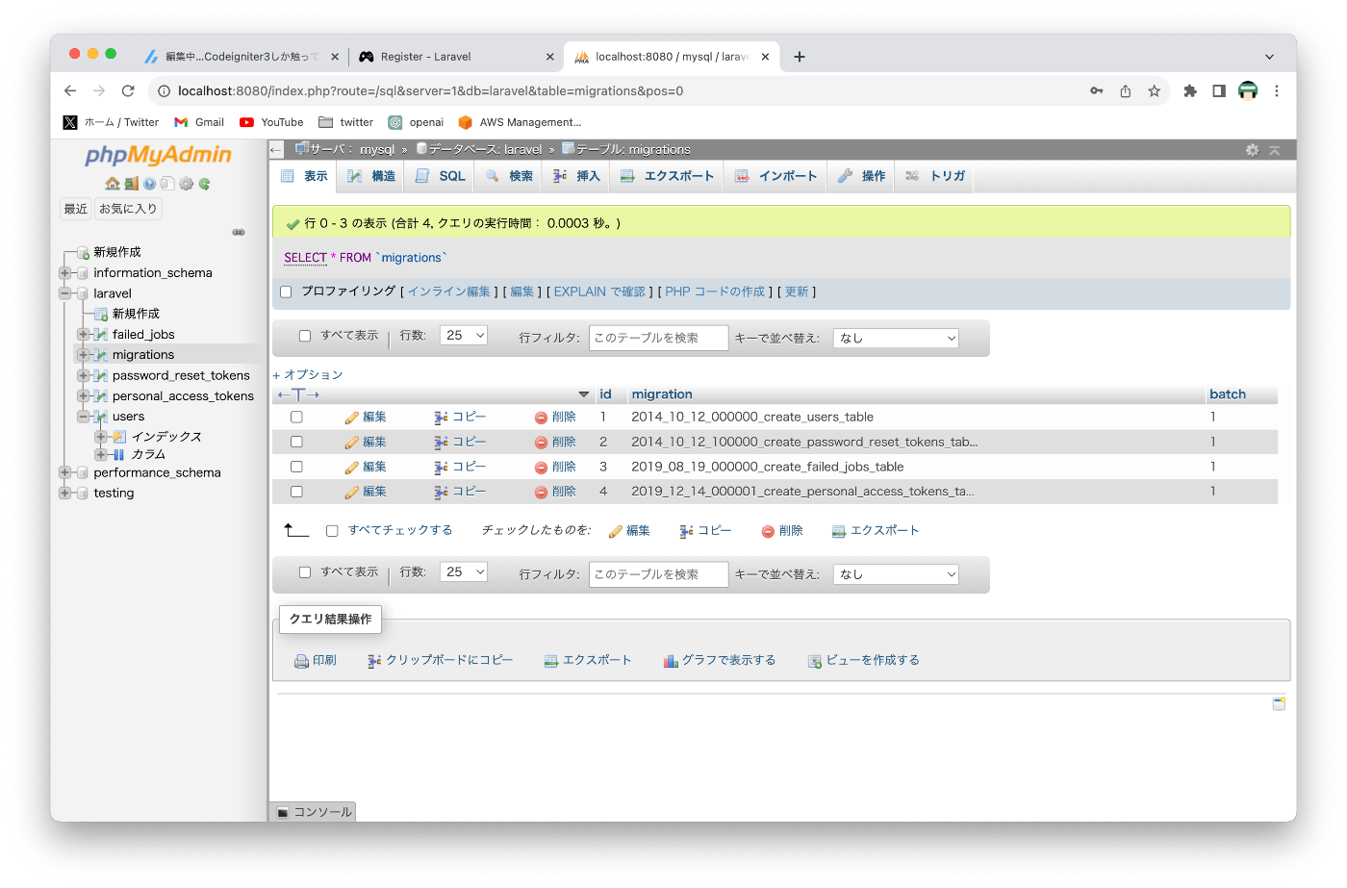Open the SQL tab
This screenshot has width=1347, height=888.
point(440,176)
